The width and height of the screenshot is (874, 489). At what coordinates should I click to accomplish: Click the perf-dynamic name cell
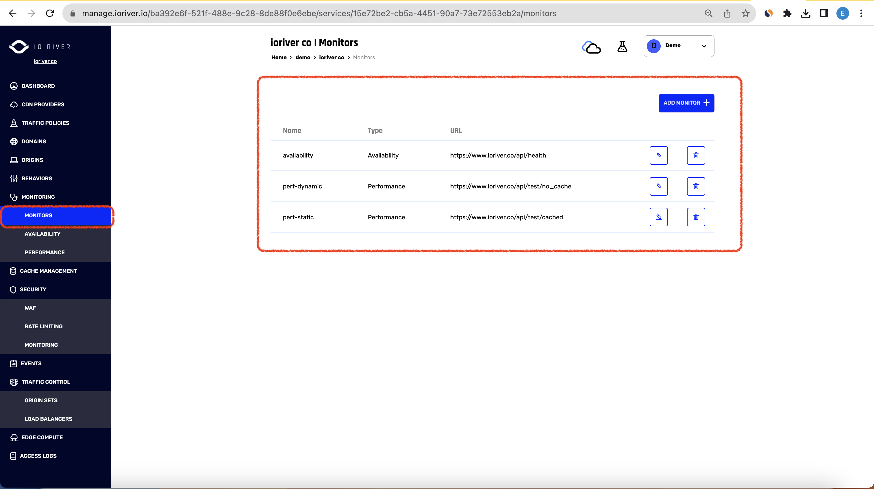pos(302,186)
